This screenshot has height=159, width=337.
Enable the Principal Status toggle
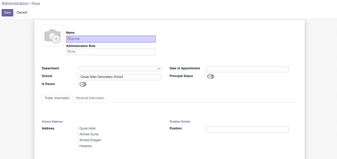(x=210, y=77)
